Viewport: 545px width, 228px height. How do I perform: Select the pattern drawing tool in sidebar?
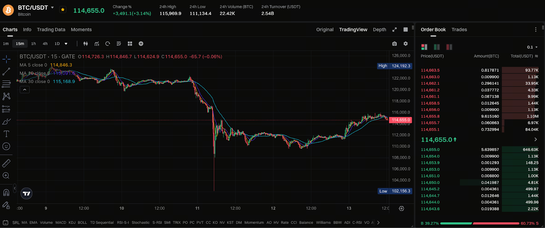[6, 96]
